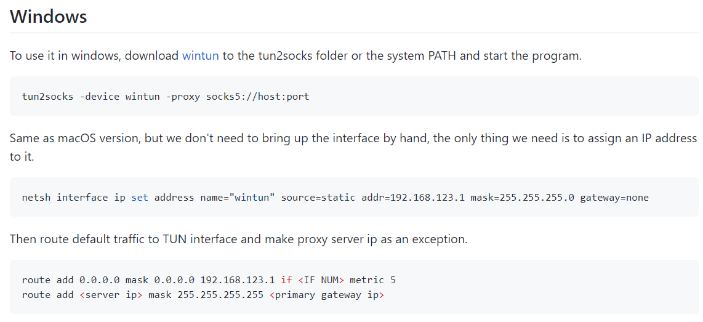Click 'metric 5' in route command
The width and height of the screenshot is (703, 322).
(x=373, y=280)
